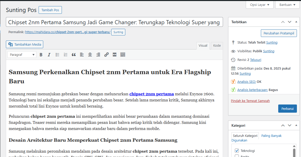Click the Yoast readability analysis icon
301x157 pixels.
pyautogui.click(x=233, y=90)
